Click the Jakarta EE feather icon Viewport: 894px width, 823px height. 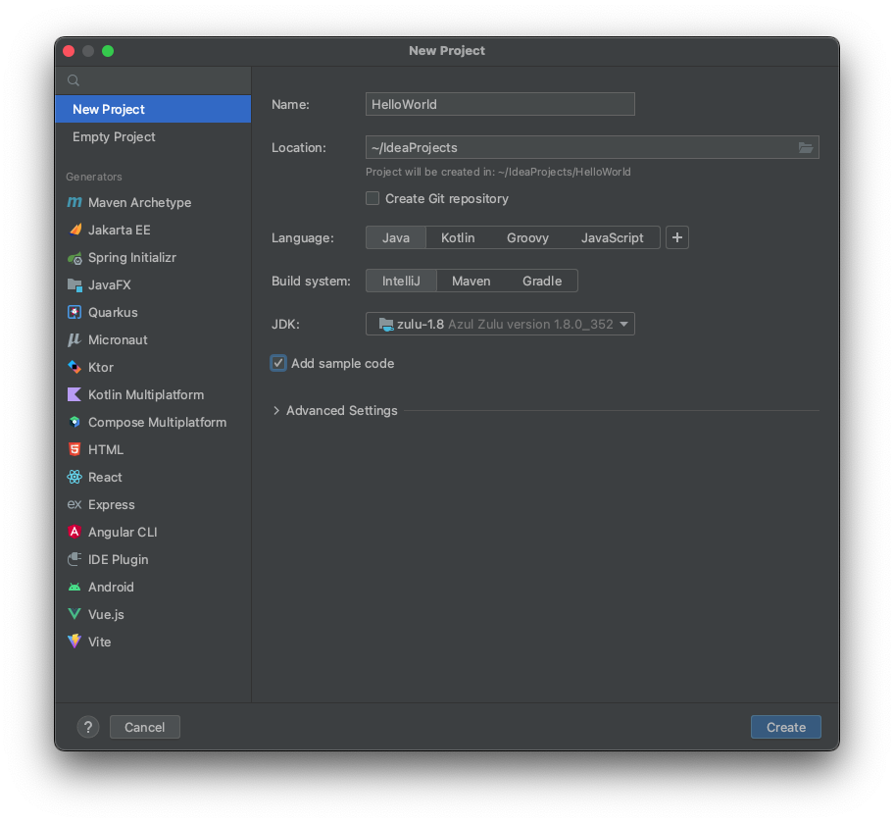tap(74, 230)
